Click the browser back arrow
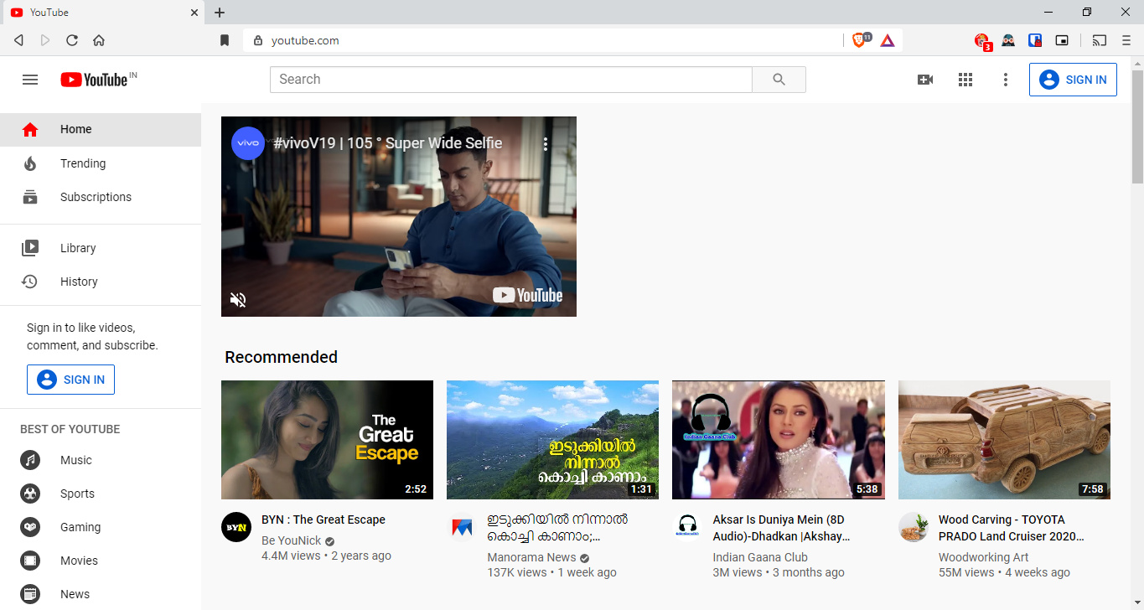The height and width of the screenshot is (610, 1144). [18, 40]
